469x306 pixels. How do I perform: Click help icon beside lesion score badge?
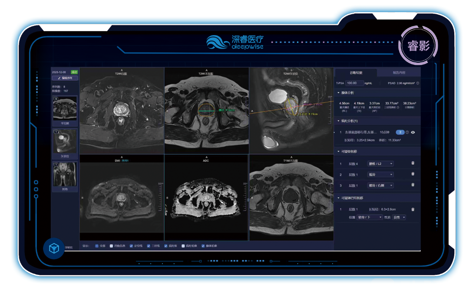(407, 132)
